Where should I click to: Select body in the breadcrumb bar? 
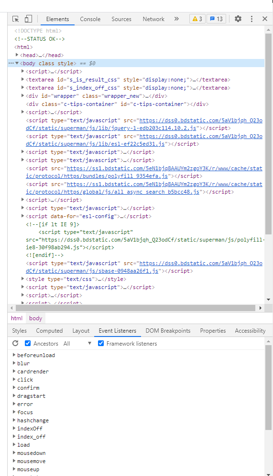click(36, 318)
